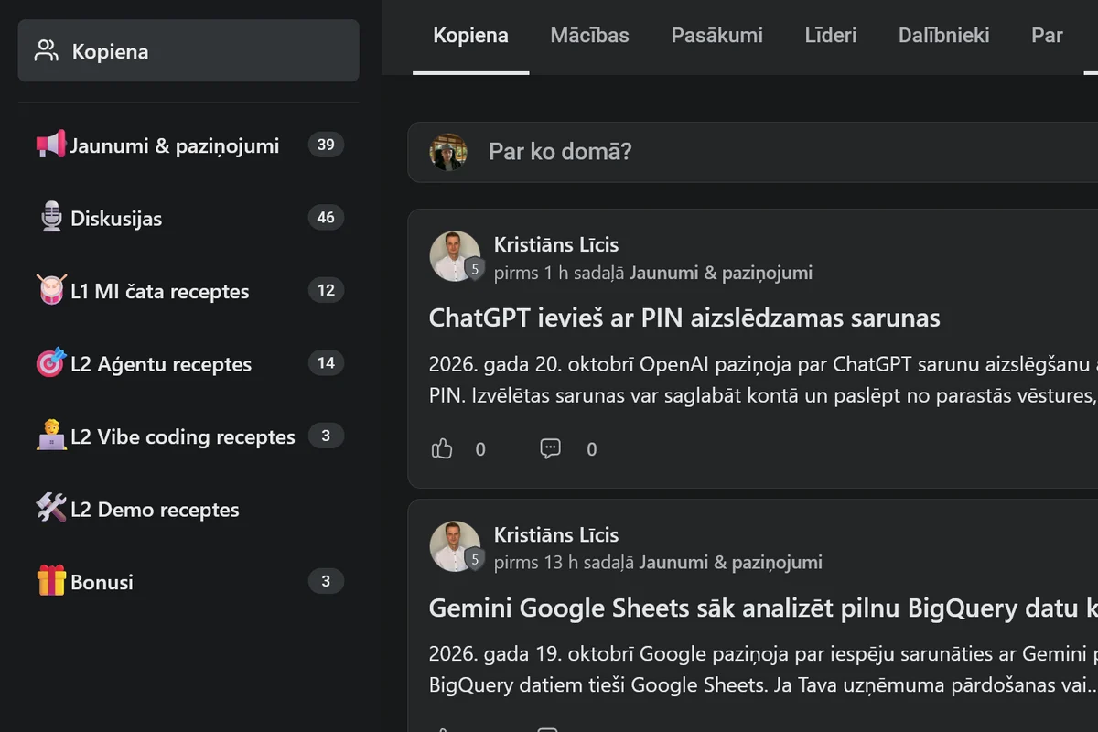Click your avatar in the post composer

tap(448, 152)
